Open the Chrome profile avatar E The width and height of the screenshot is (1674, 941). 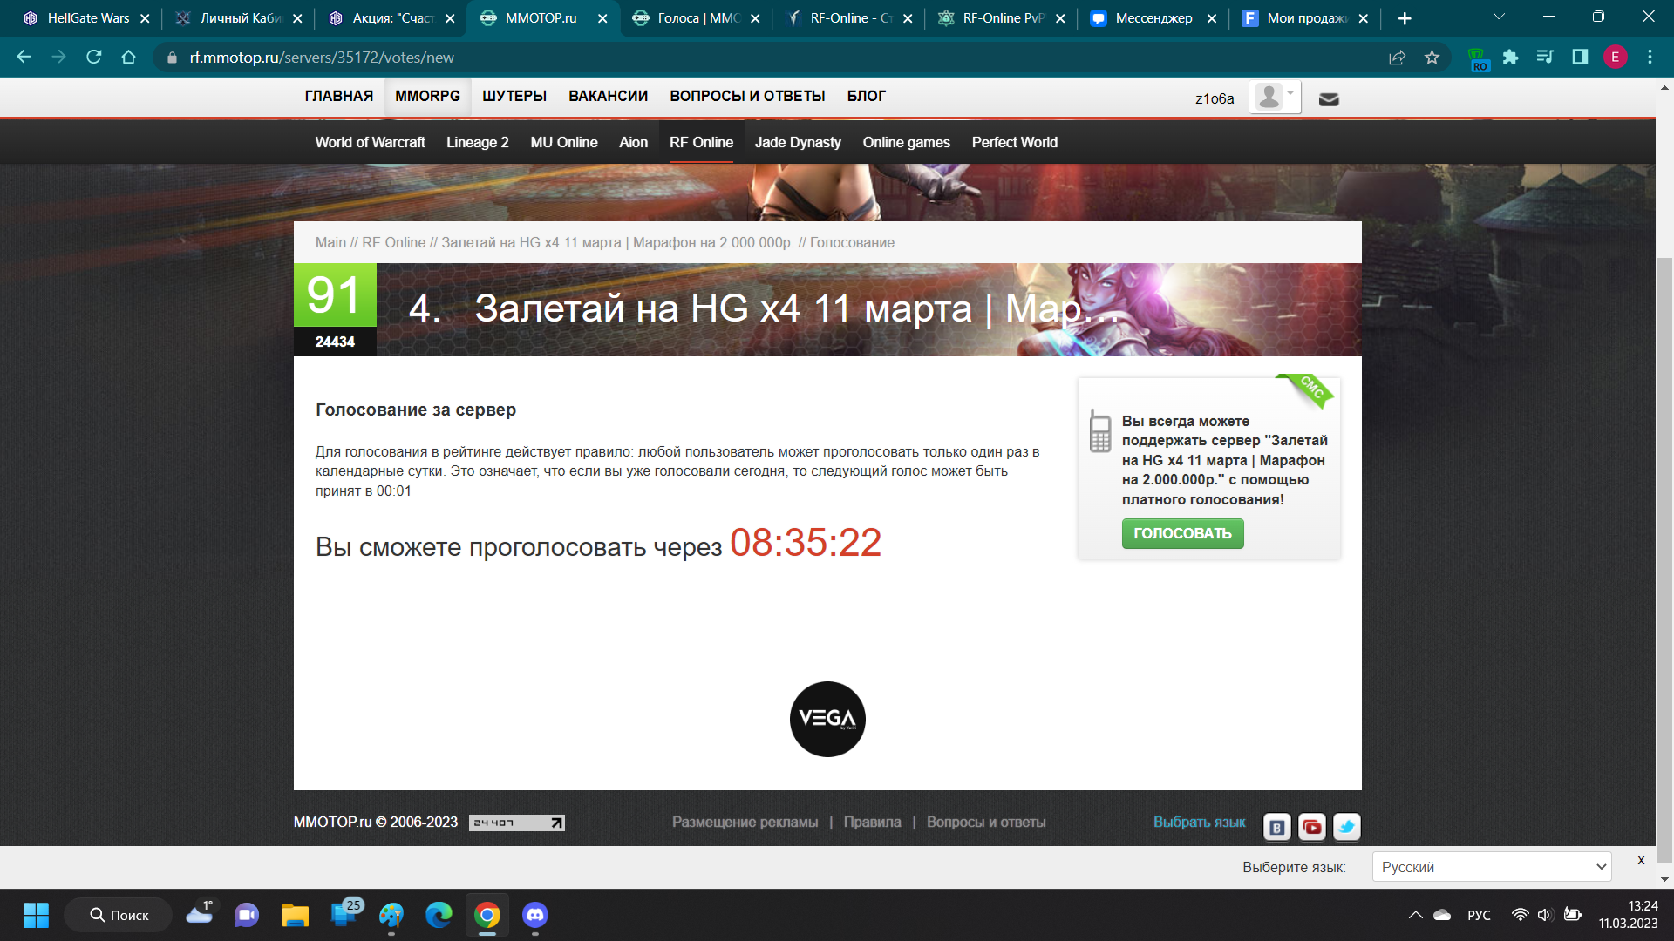(x=1615, y=57)
